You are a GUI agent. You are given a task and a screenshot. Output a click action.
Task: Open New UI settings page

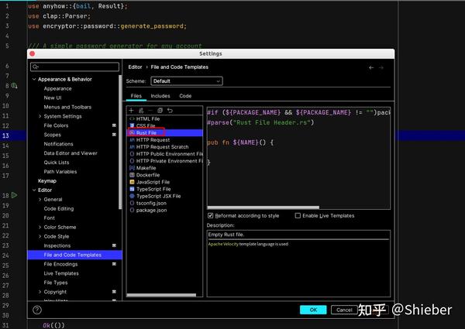(53, 98)
